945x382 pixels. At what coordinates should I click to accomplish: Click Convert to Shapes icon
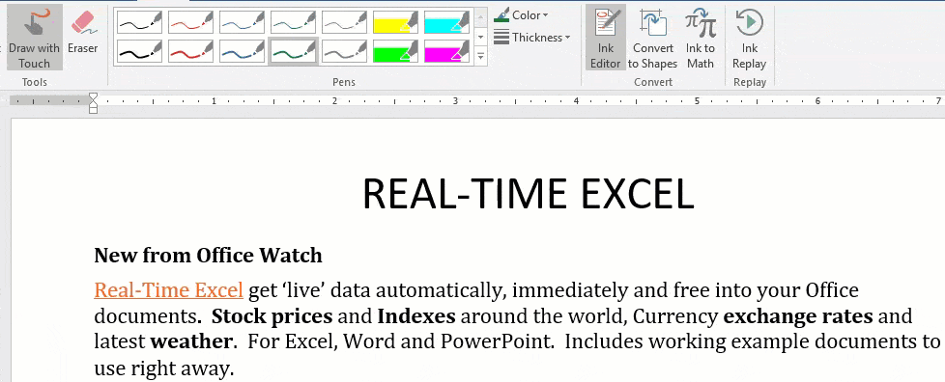[x=652, y=38]
